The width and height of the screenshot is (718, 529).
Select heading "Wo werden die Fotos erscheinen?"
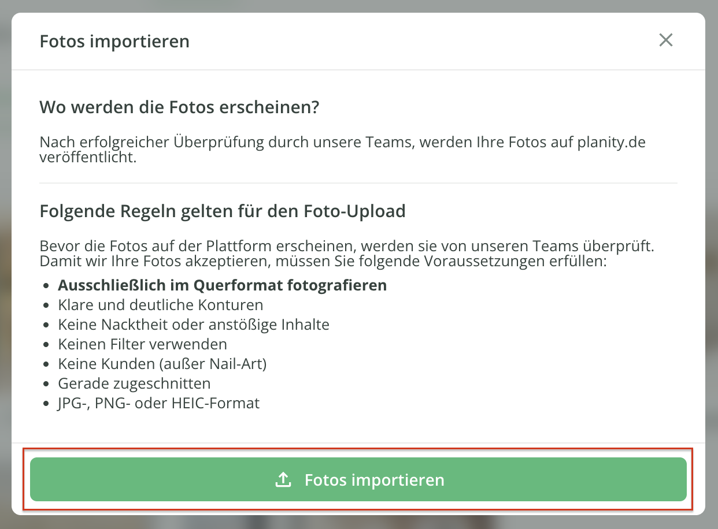(179, 107)
